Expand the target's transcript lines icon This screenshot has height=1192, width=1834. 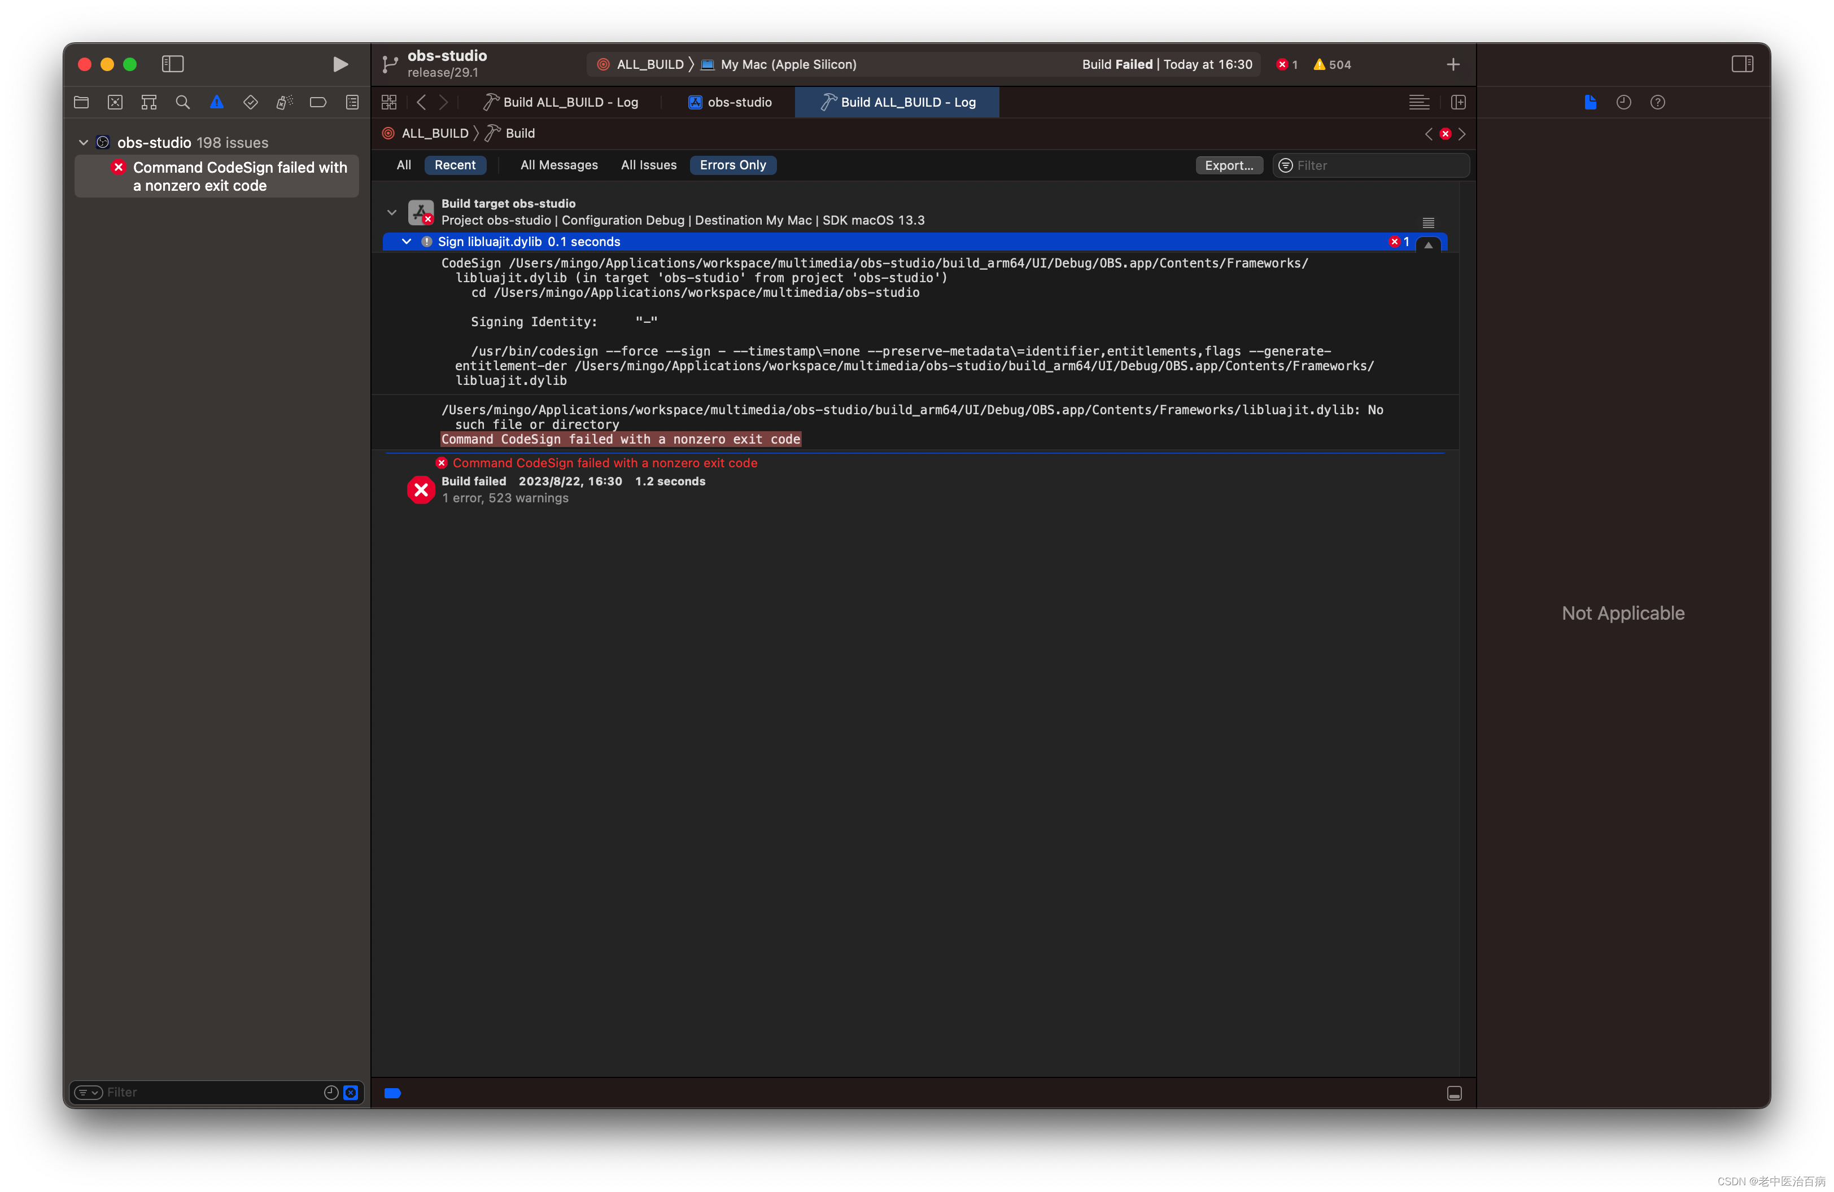[x=1428, y=222]
